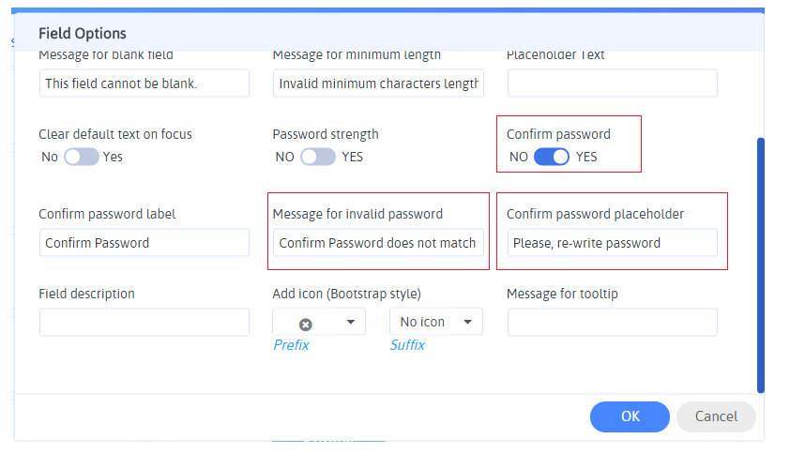Click the Confirm password placeholder field

612,243
